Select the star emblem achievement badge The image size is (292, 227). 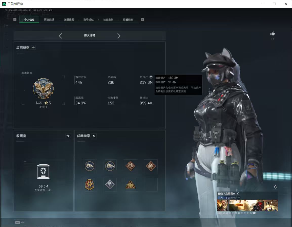[x=90, y=185]
